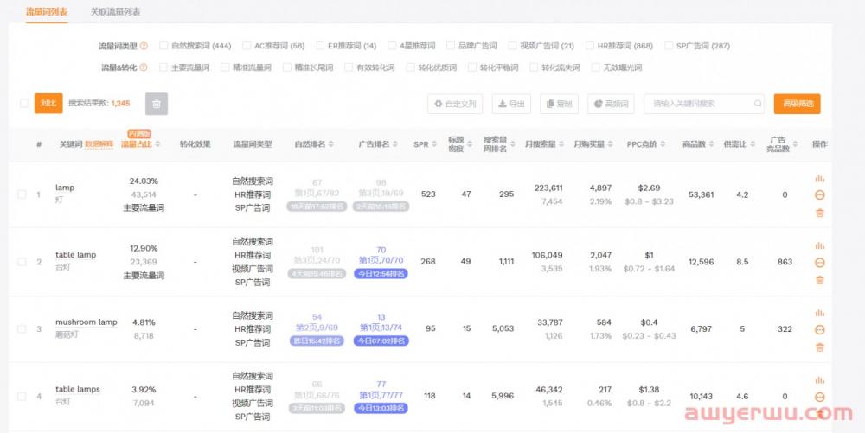Open the bar chart icon for lamp row
The height and width of the screenshot is (433, 865).
(819, 179)
